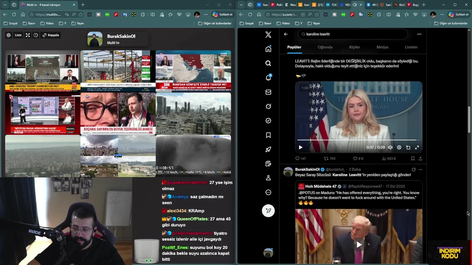Open X home from the sidebar
This screenshot has height=265, width=472.
tap(268, 49)
